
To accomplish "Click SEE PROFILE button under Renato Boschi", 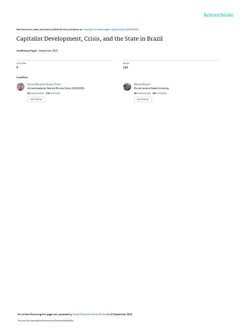I will [143, 99].
